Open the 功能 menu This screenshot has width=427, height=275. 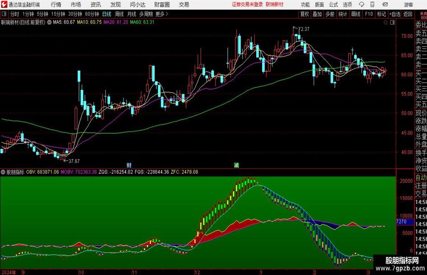click(x=305, y=5)
